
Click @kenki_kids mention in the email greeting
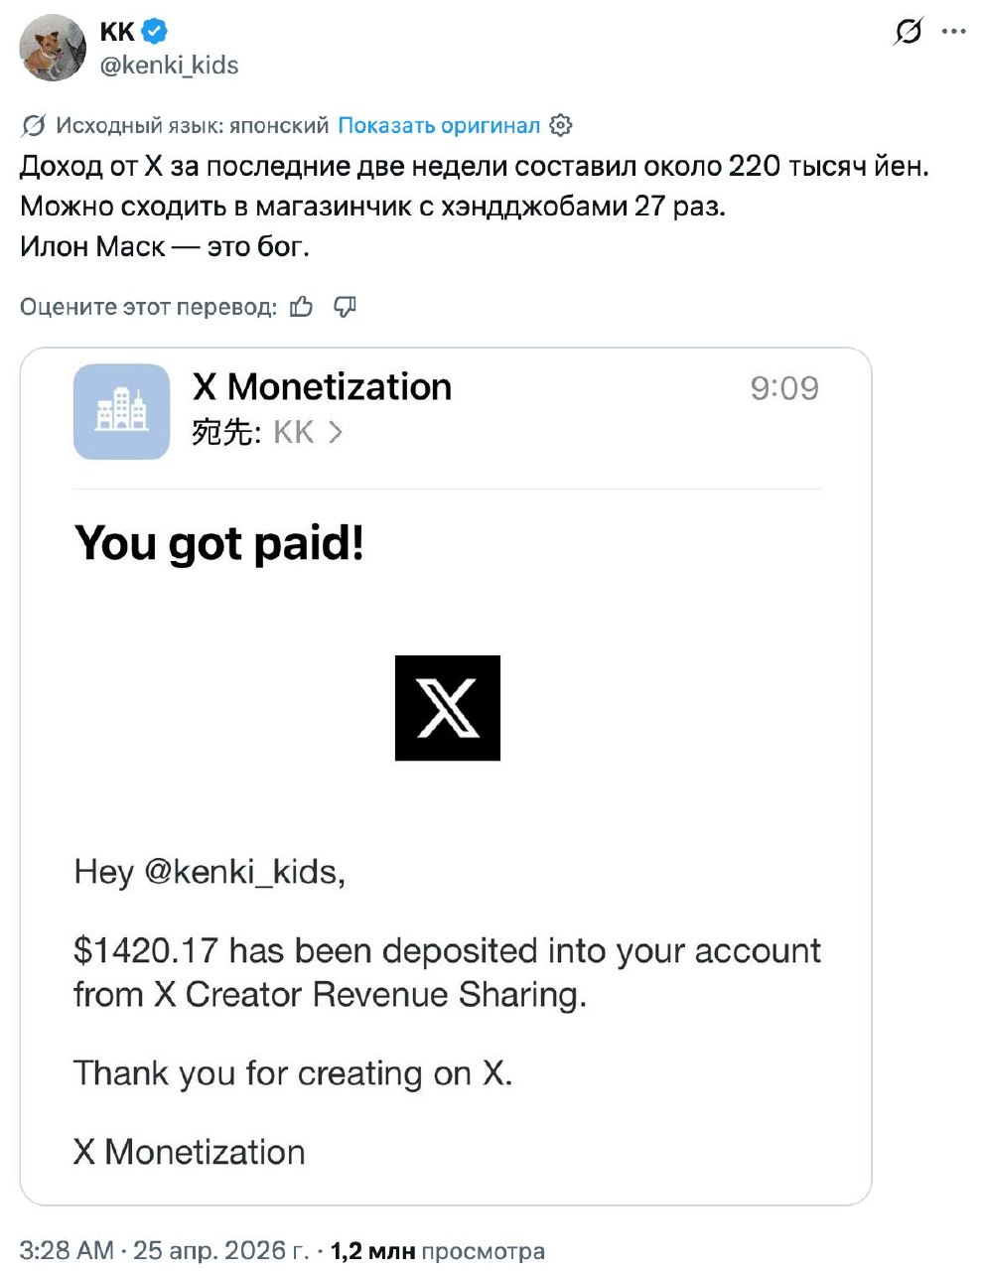244,871
